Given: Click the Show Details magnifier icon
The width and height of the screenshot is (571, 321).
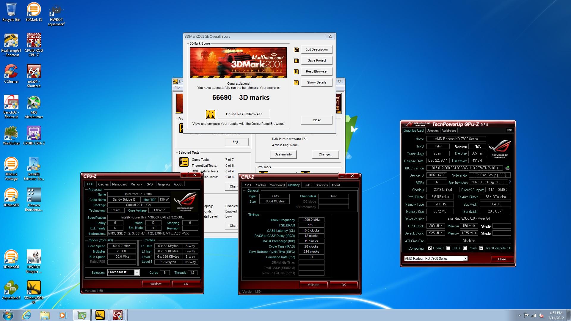Looking at the screenshot, I should 296,83.
